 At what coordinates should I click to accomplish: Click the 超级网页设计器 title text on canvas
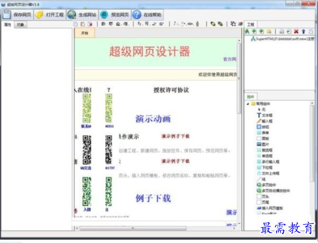tap(150, 51)
